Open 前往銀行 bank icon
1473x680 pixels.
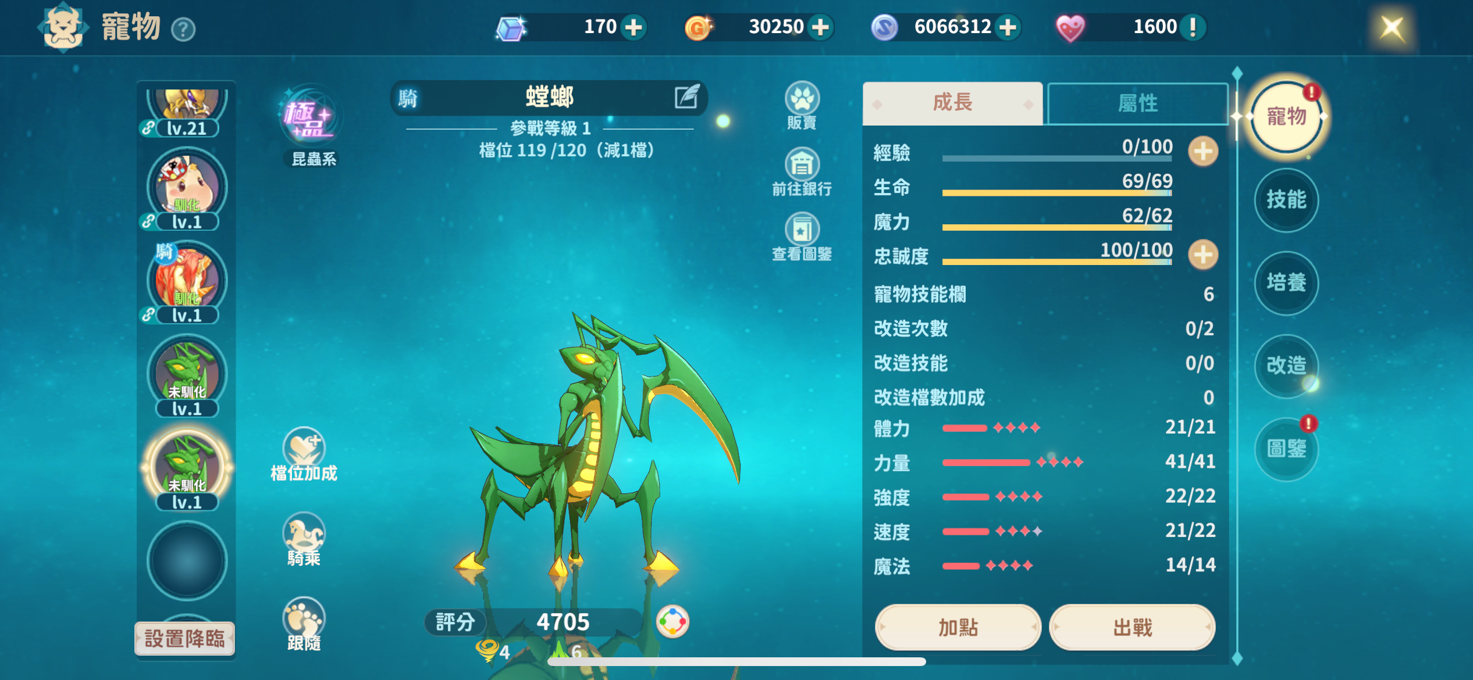[802, 164]
